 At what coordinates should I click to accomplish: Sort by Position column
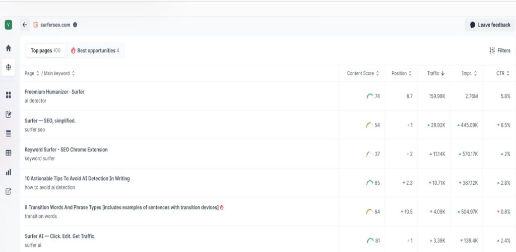402,73
